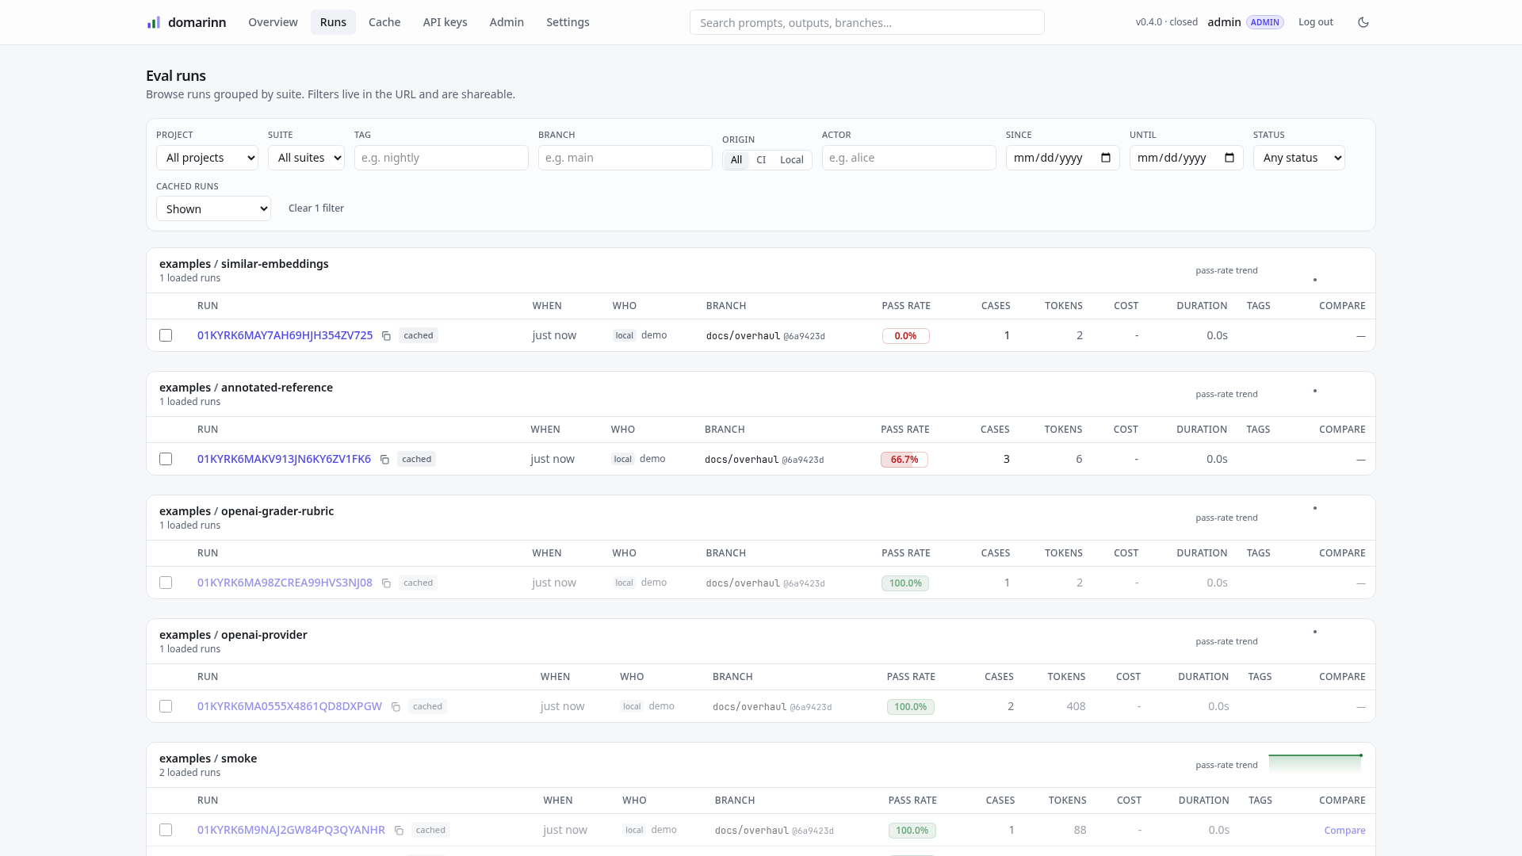The width and height of the screenshot is (1522, 856).
Task: Copy run ID 01KYRK6M9NAJ2GW84PQ3QYANHR
Action: (x=399, y=831)
